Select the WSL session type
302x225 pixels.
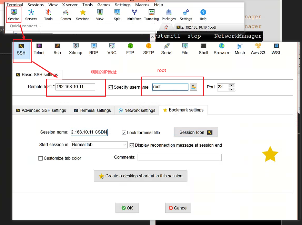pos(276,49)
